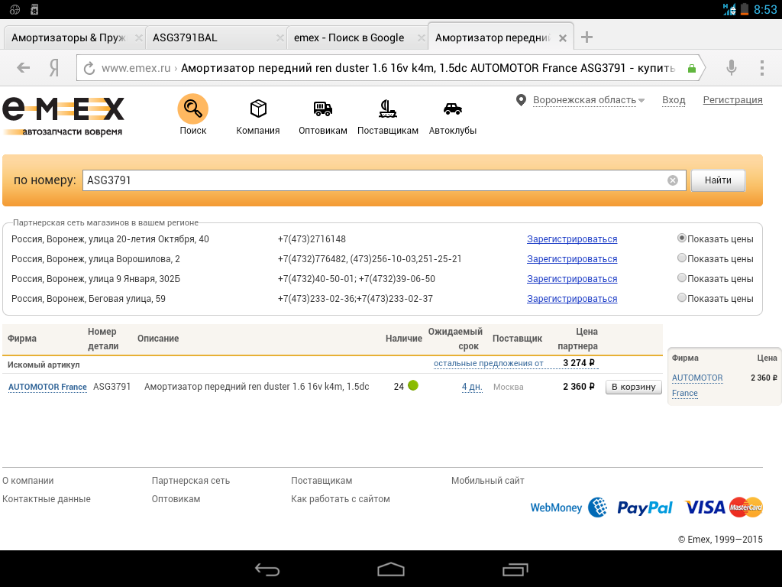Open Как работать с сайтом link
This screenshot has width=782, height=587.
coord(341,499)
